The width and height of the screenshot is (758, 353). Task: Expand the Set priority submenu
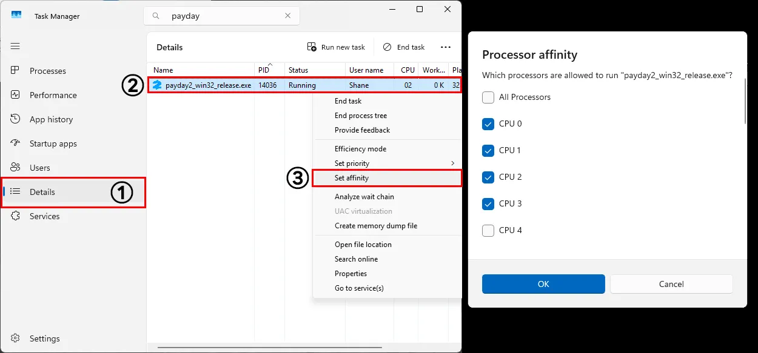click(x=452, y=163)
